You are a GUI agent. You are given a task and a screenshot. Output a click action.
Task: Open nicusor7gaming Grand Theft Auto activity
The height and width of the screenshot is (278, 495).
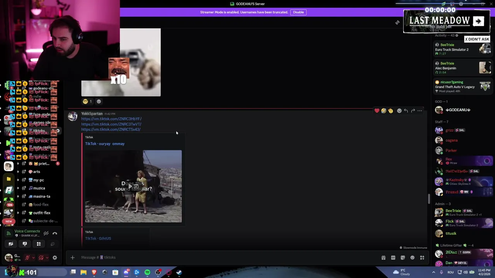coord(463,86)
